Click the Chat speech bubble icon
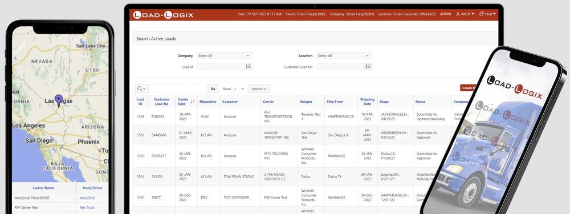This screenshot has height=214, width=570. (481, 14)
